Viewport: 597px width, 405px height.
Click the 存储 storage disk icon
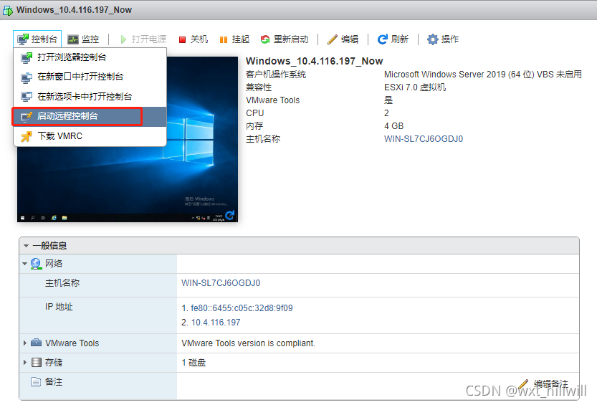pyautogui.click(x=36, y=363)
